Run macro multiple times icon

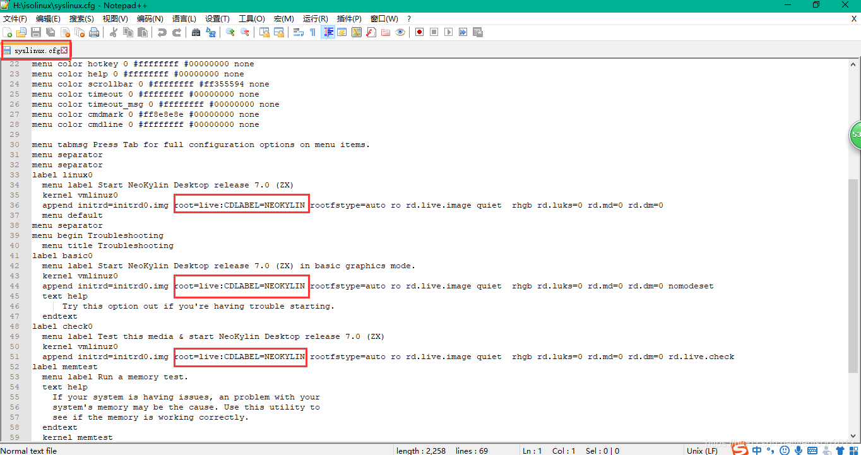coord(463,32)
